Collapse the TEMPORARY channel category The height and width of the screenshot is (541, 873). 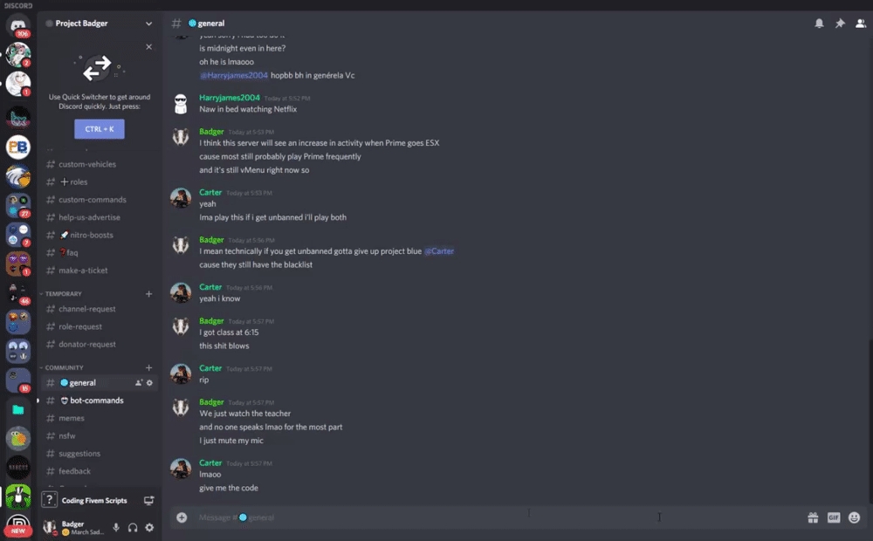point(65,294)
